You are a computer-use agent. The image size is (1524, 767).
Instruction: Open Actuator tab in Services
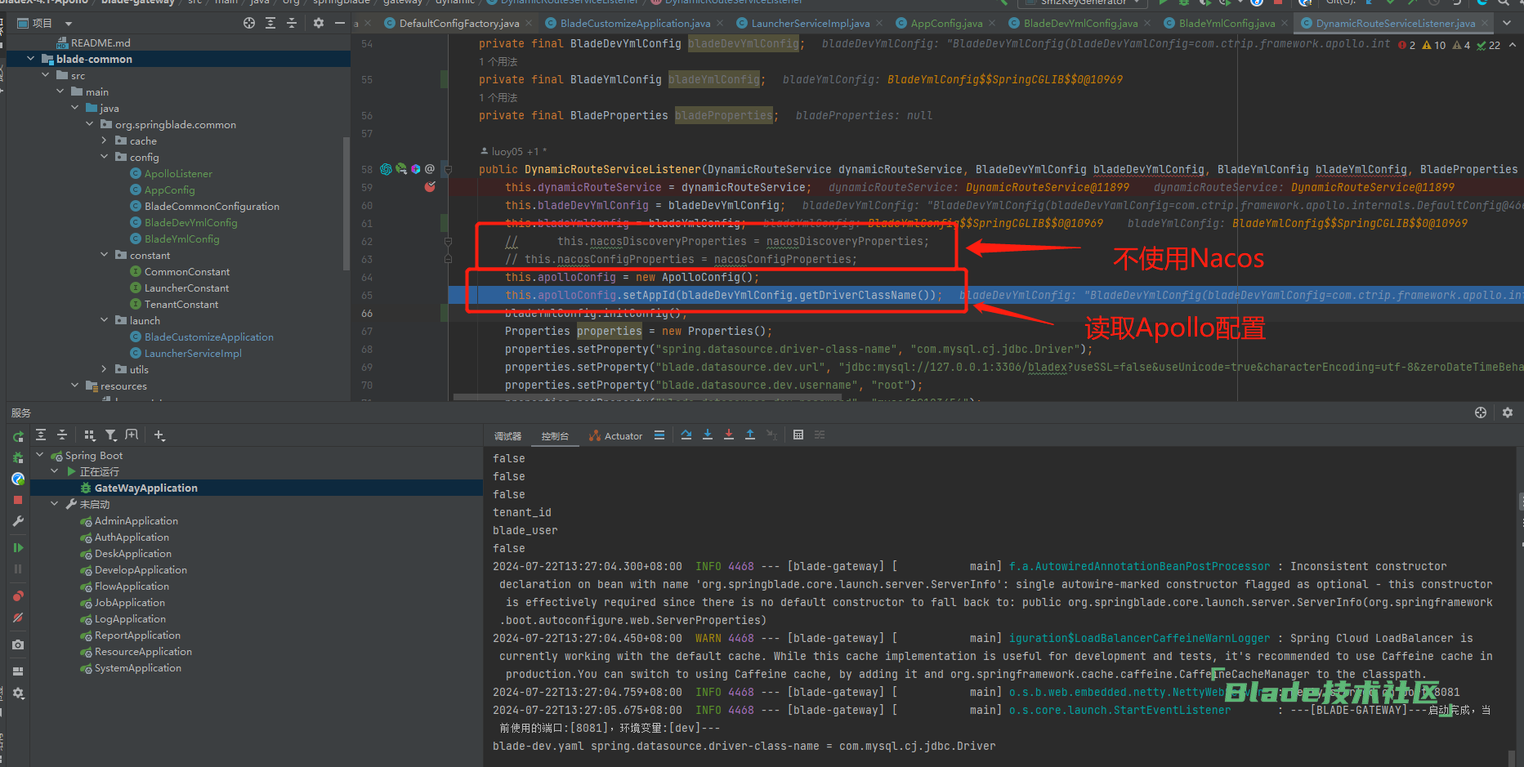click(616, 436)
